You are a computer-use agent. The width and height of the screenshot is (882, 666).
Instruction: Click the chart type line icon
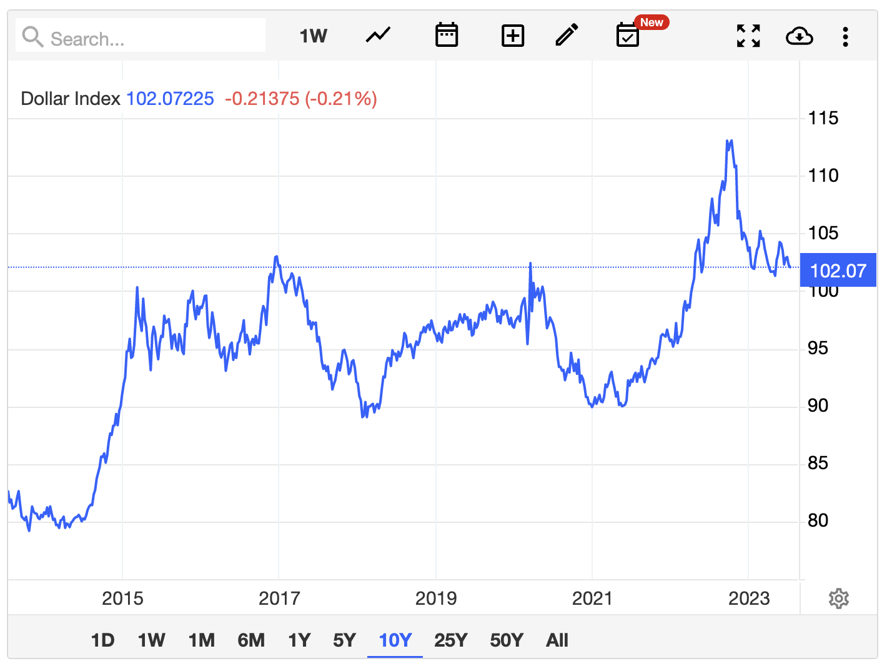[x=378, y=36]
